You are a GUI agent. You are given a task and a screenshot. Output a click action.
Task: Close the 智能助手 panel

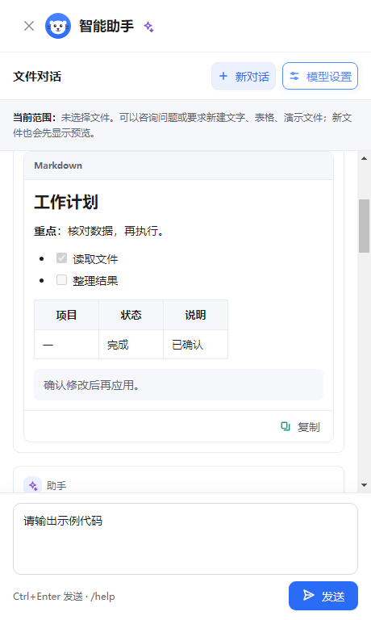(x=29, y=26)
